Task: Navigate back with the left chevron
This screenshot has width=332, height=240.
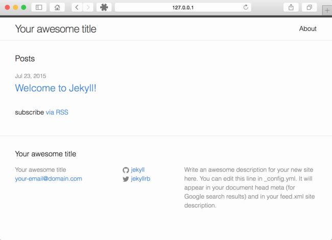Action: pos(77,8)
